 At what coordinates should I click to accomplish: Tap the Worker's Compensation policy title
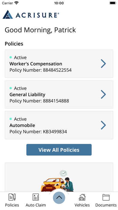point(36,64)
